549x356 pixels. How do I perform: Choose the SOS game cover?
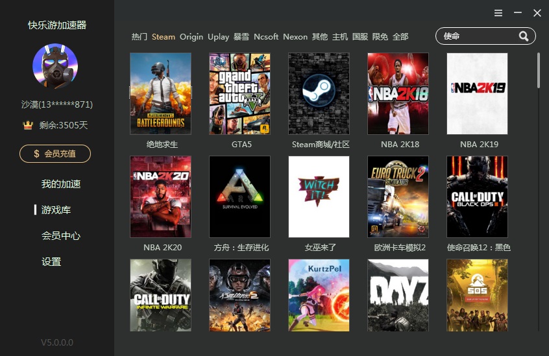477,295
